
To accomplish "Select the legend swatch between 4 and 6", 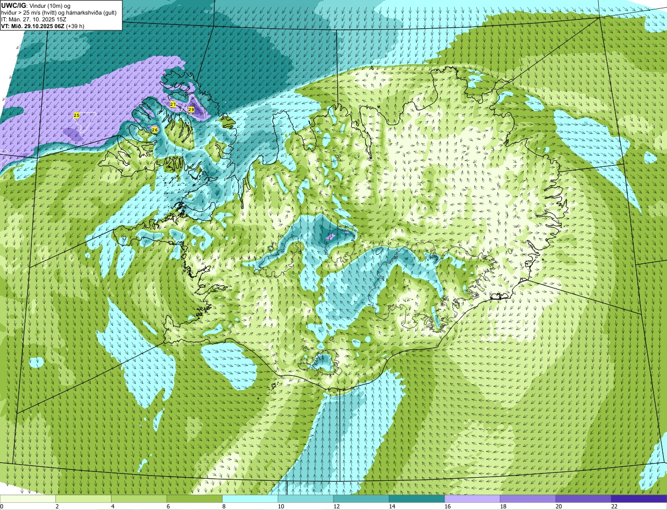I will (139, 499).
